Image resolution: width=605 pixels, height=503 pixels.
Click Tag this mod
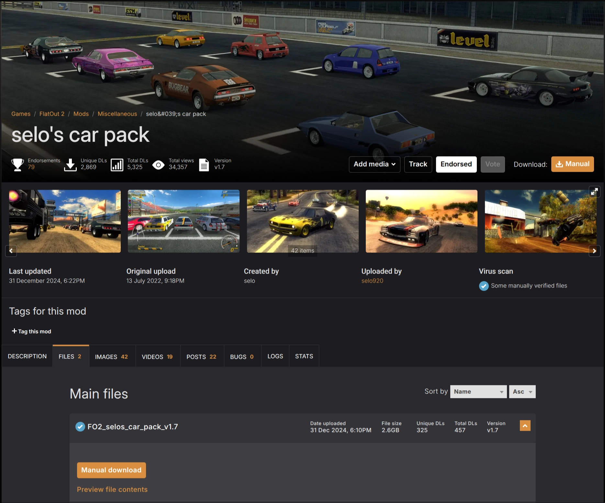click(x=31, y=331)
